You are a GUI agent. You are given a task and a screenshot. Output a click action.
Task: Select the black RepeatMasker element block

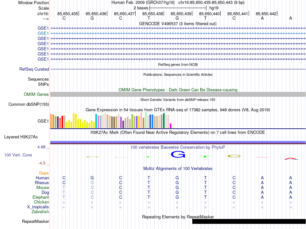pos(249,221)
